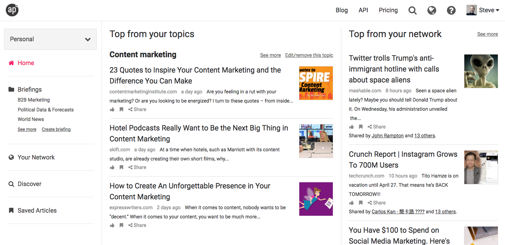Click the globe icon in top navigation

pyautogui.click(x=432, y=11)
